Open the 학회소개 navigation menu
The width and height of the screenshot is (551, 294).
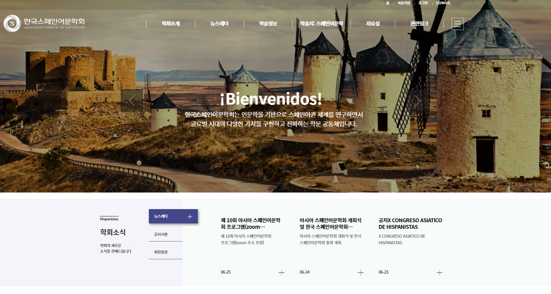click(x=170, y=24)
